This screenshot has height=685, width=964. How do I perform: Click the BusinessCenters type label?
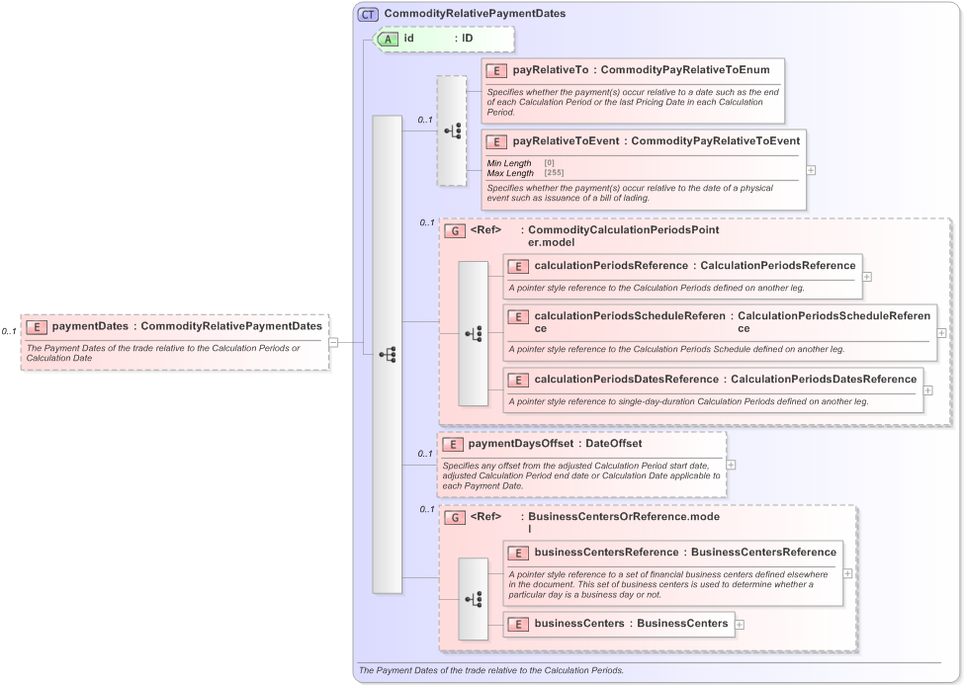[682, 623]
